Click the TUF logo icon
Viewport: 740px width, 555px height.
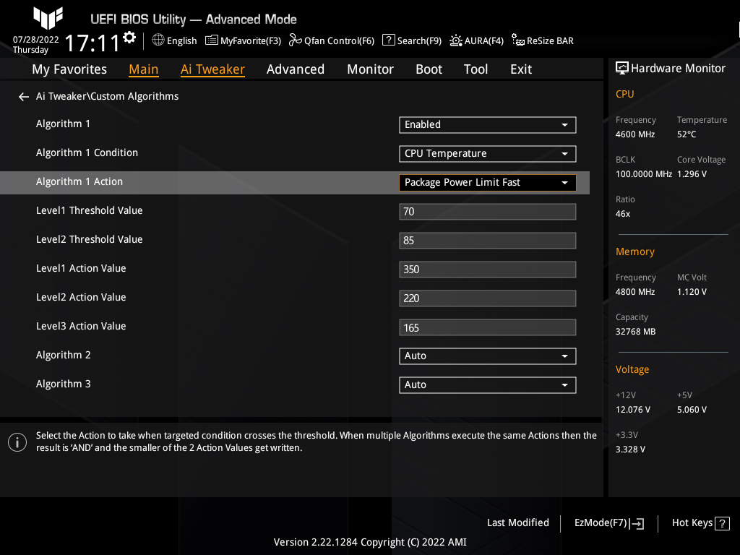[48, 17]
